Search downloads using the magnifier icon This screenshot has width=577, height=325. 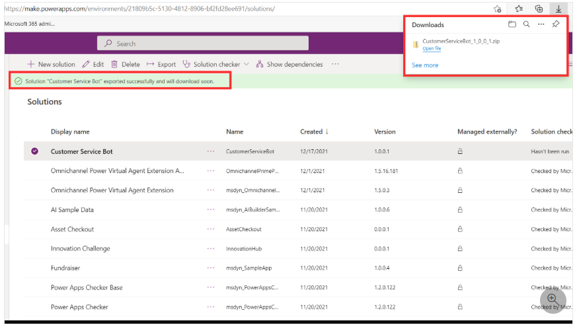coord(527,24)
